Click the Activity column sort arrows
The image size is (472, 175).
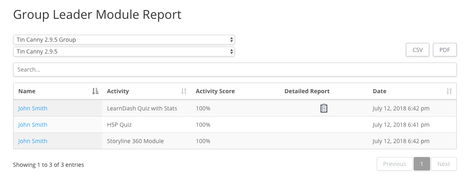click(184, 91)
